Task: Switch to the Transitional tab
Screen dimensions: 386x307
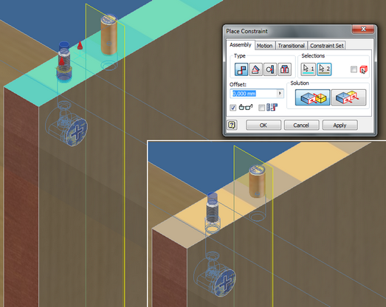Action: [x=292, y=46]
